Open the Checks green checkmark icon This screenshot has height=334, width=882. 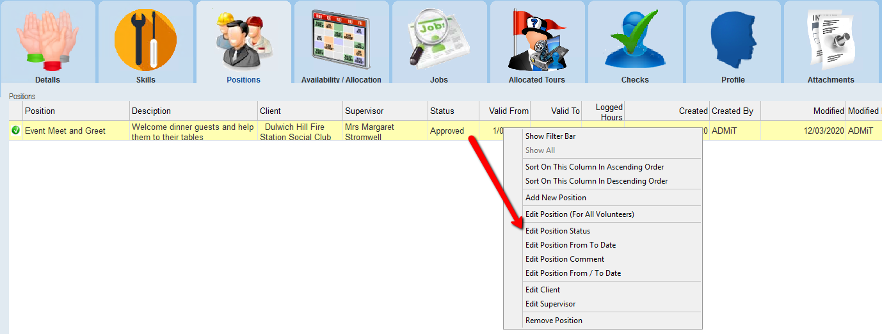click(x=635, y=40)
